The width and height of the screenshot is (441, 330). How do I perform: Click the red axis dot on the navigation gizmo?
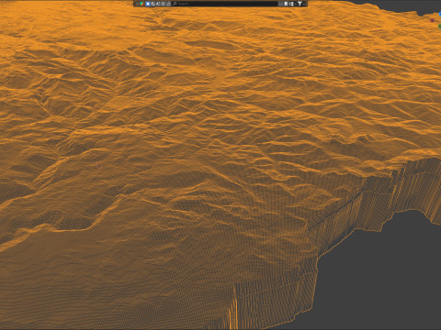(432, 20)
